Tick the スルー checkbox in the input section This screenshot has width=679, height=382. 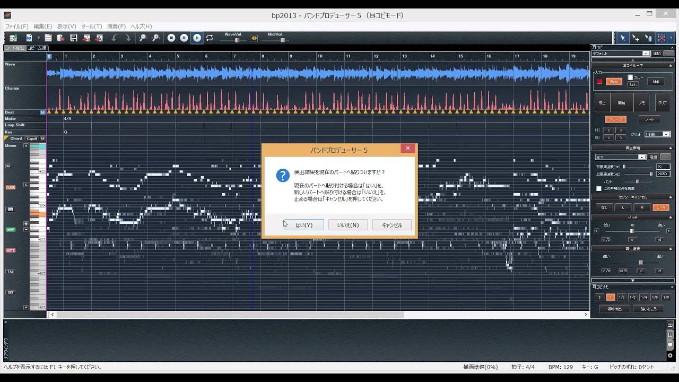coord(630,77)
